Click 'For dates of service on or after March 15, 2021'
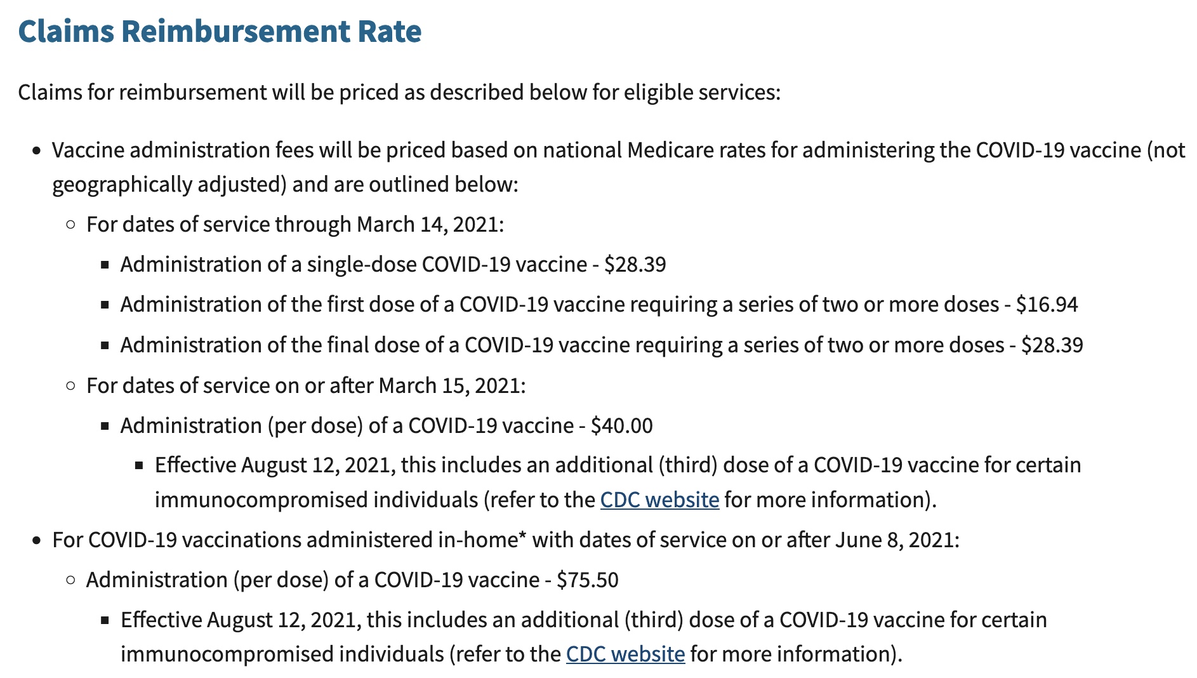The width and height of the screenshot is (1197, 678). click(305, 385)
